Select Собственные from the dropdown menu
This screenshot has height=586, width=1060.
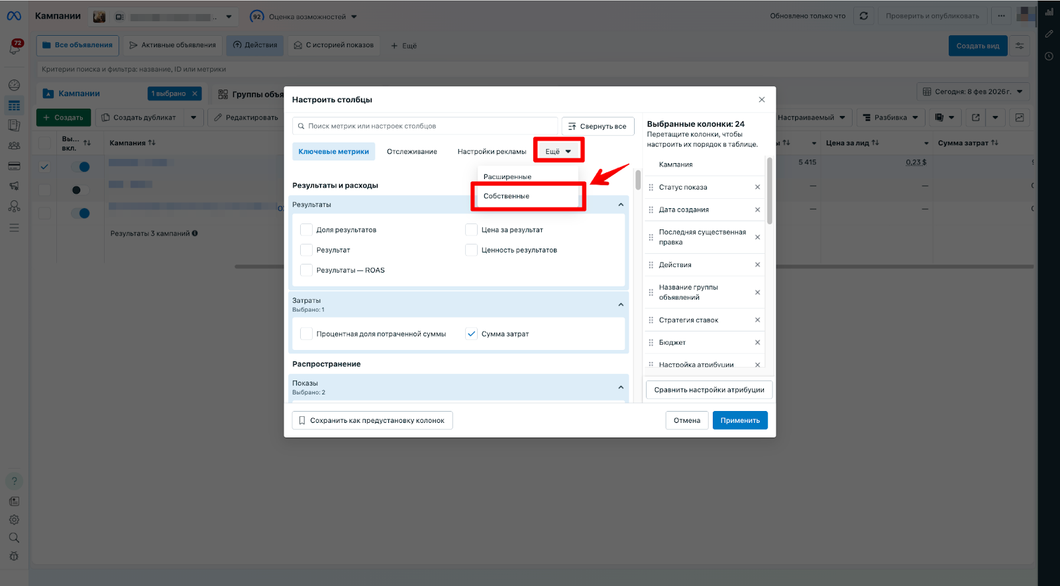click(527, 196)
